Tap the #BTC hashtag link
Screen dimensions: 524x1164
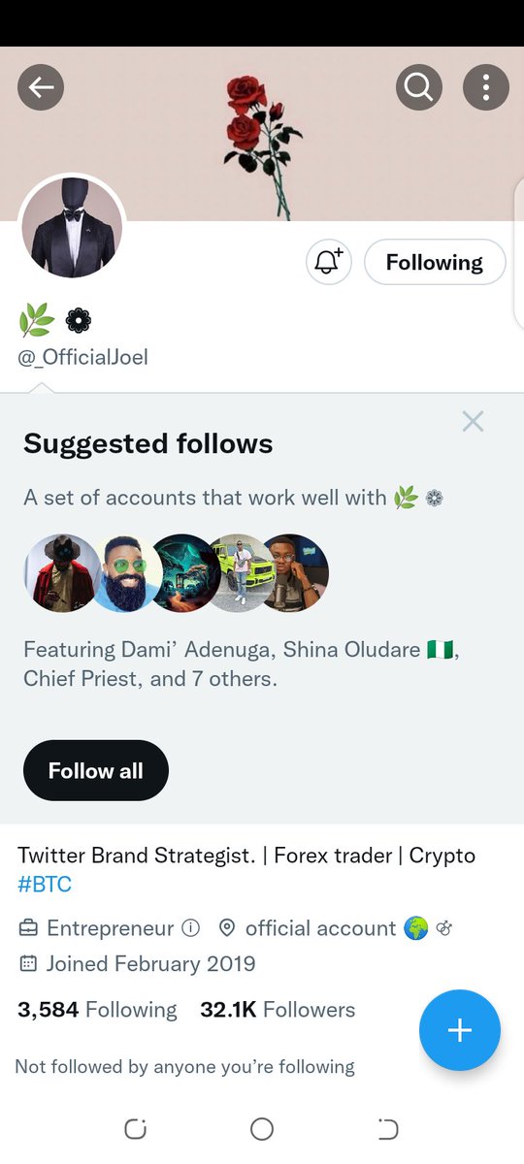[45, 884]
